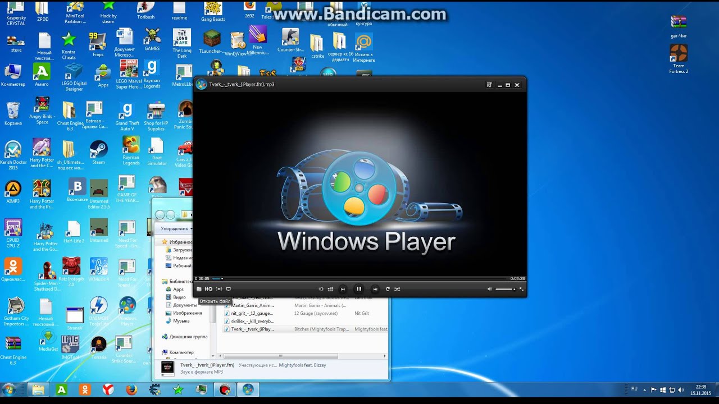
Task: Click the album art thumbnail in details pane
Action: point(167,368)
